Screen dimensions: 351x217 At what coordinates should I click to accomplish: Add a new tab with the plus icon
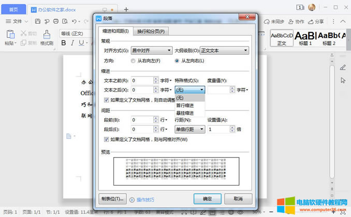(126, 9)
